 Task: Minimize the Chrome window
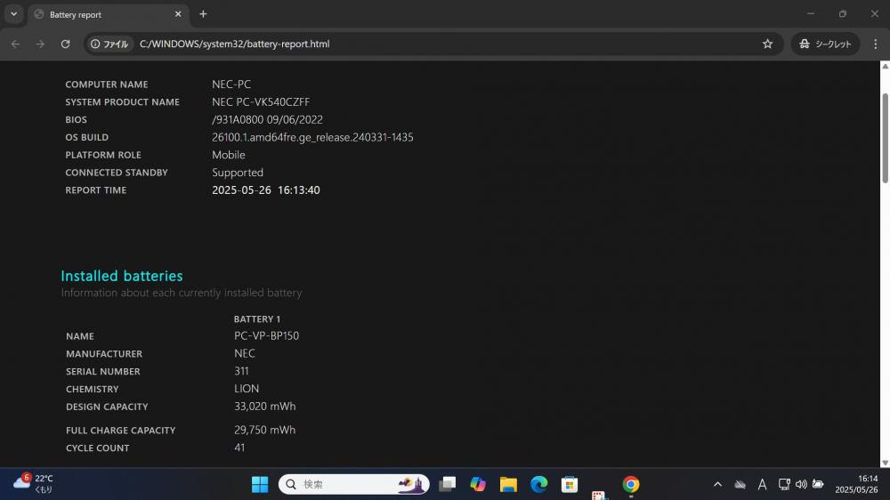tap(811, 13)
